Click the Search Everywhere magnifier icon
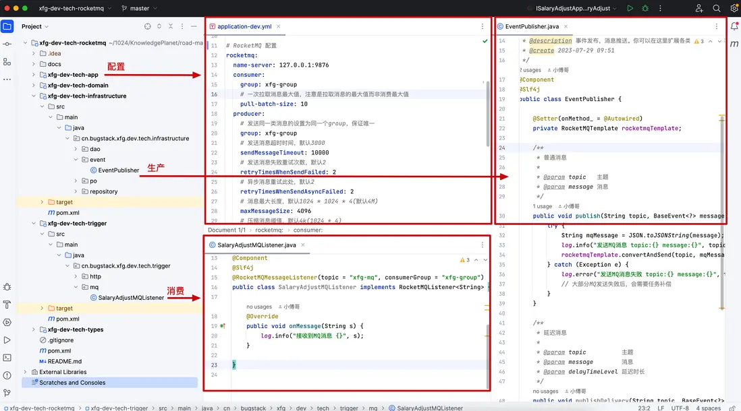741x411 pixels. click(x=717, y=8)
